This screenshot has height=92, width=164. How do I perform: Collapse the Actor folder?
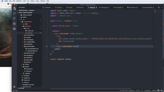point(28,28)
